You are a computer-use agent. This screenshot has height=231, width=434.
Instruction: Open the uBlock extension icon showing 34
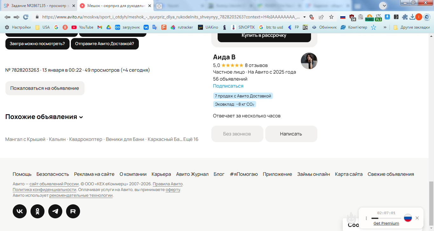(x=352, y=17)
